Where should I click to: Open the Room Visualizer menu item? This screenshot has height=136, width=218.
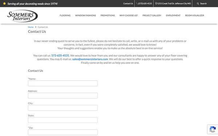click(194, 15)
